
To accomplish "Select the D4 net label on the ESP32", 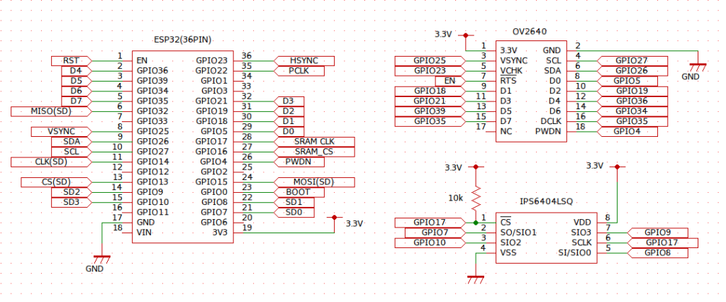I will [77, 71].
